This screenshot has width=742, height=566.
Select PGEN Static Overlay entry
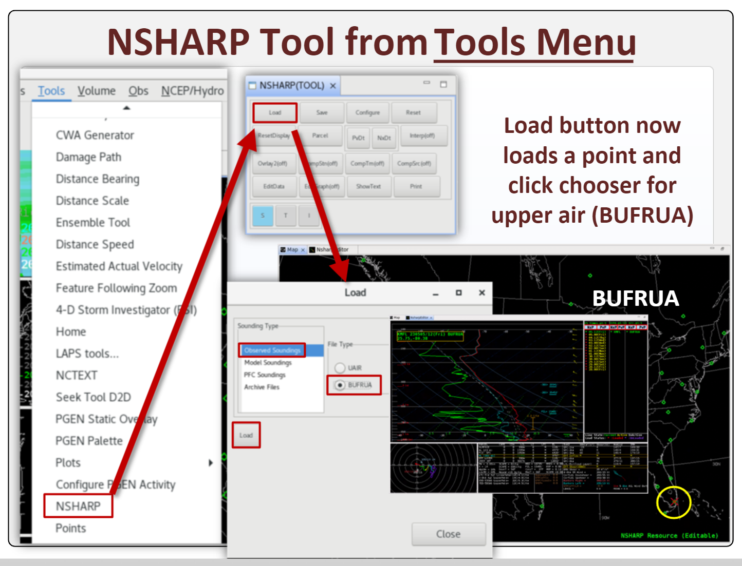(x=106, y=419)
